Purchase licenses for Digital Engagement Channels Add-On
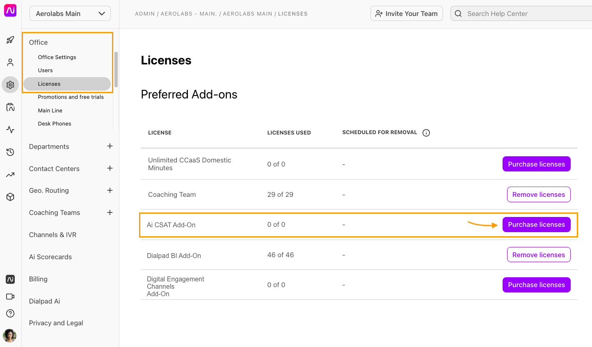This screenshot has height=347, width=592. pos(536,285)
